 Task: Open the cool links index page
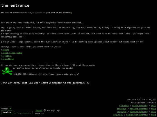pyautogui.click(x=12, y=53)
